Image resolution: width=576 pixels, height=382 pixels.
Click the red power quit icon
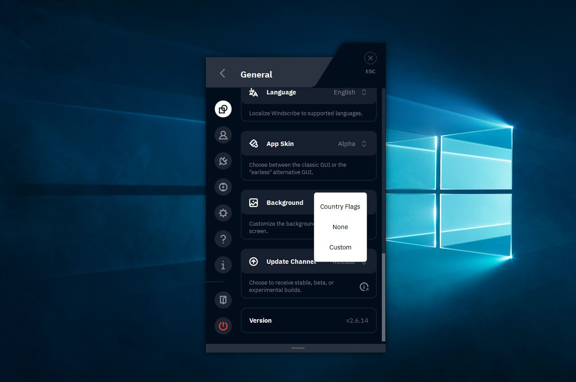pos(223,326)
